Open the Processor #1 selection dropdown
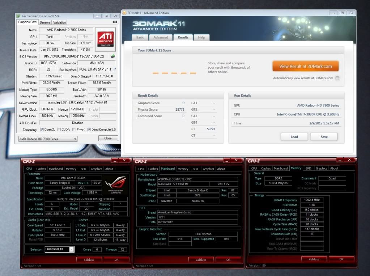Viewport: 370px width, 276px height. click(x=59, y=249)
